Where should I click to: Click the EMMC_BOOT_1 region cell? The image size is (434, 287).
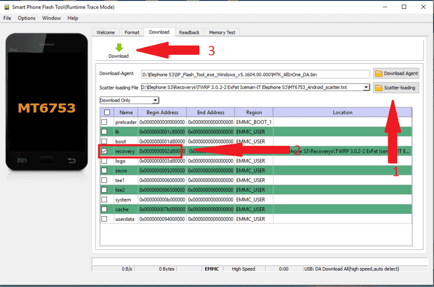pos(254,122)
